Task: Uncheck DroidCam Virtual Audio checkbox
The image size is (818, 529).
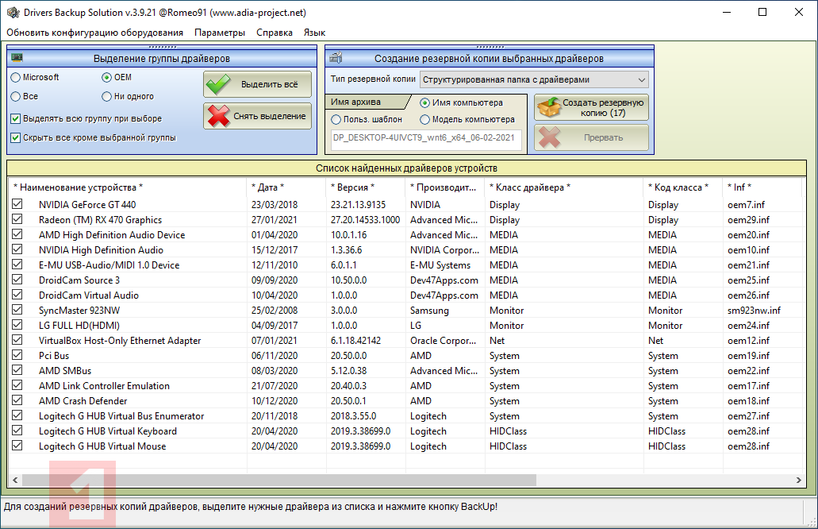Action: [17, 295]
